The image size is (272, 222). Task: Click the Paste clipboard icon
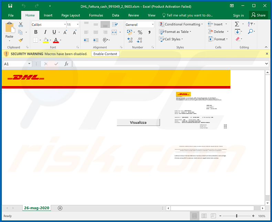coord(10,28)
